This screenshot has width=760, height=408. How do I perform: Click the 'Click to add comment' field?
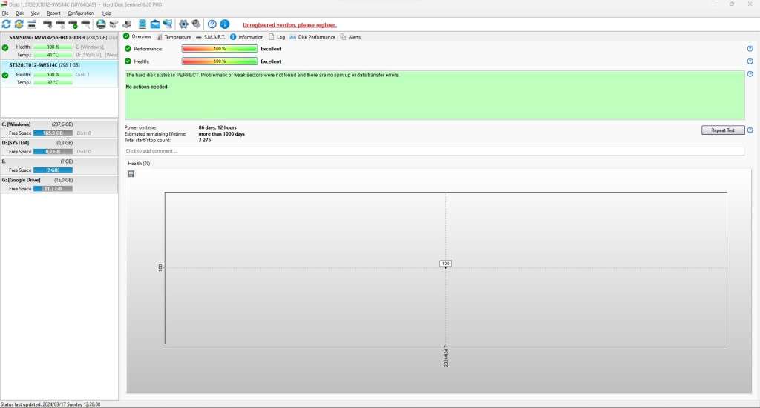(x=434, y=151)
